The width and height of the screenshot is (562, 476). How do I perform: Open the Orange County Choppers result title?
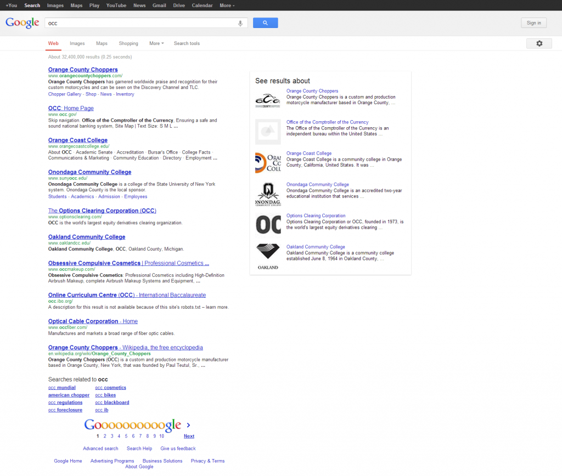(x=83, y=70)
